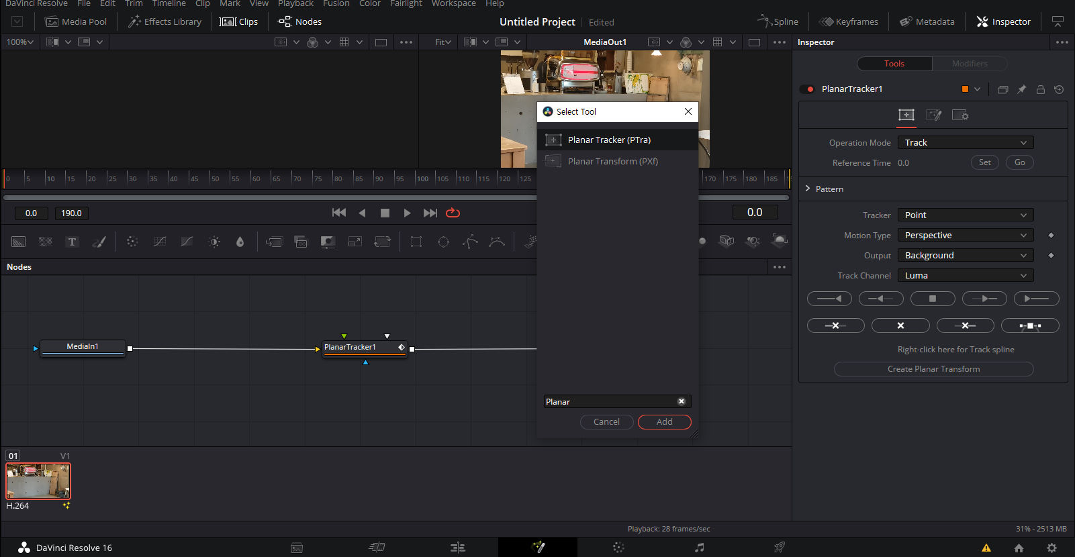Viewport: 1075px width, 557px height.
Task: Add an Ellipse mask tool
Action: point(443,242)
